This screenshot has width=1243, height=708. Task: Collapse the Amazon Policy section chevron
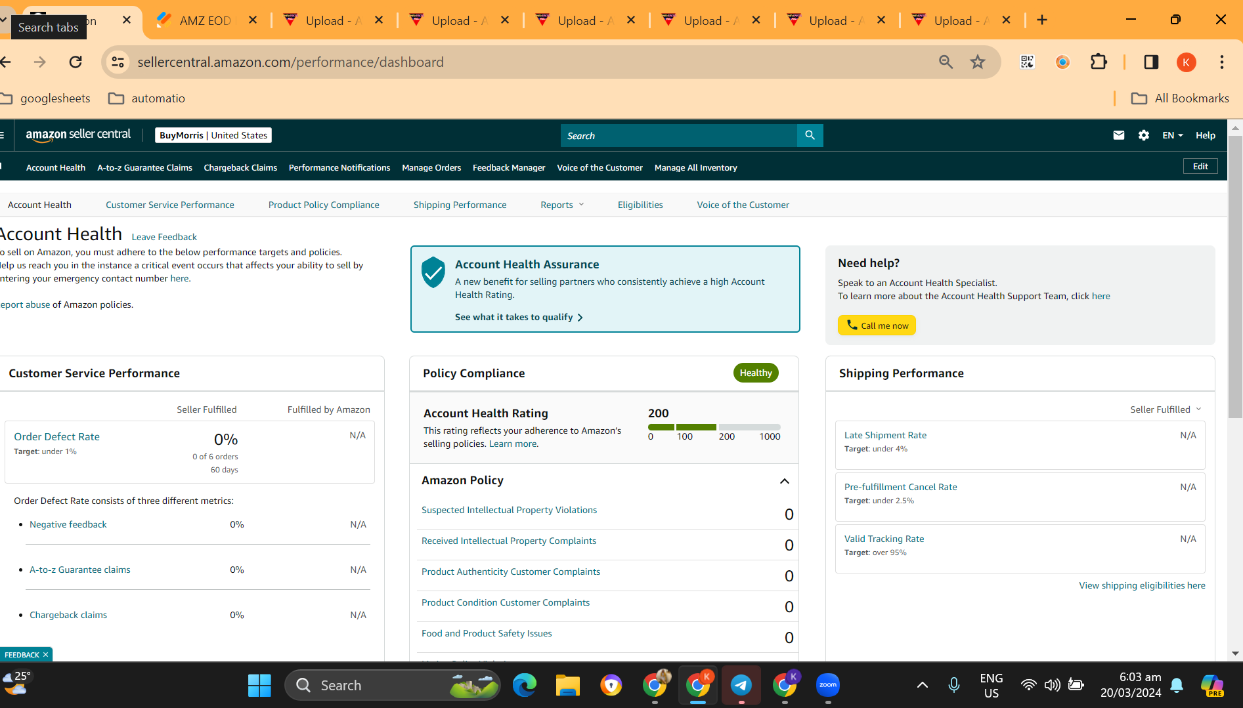(x=784, y=481)
